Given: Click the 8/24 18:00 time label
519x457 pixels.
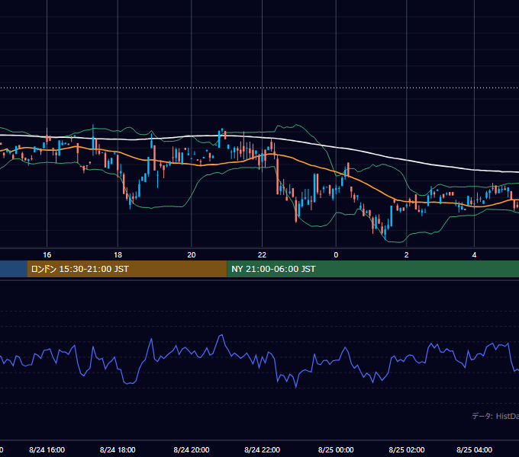Looking at the screenshot, I should (118, 449).
